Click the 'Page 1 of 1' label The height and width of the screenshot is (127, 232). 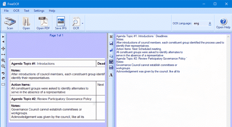tap(56, 35)
